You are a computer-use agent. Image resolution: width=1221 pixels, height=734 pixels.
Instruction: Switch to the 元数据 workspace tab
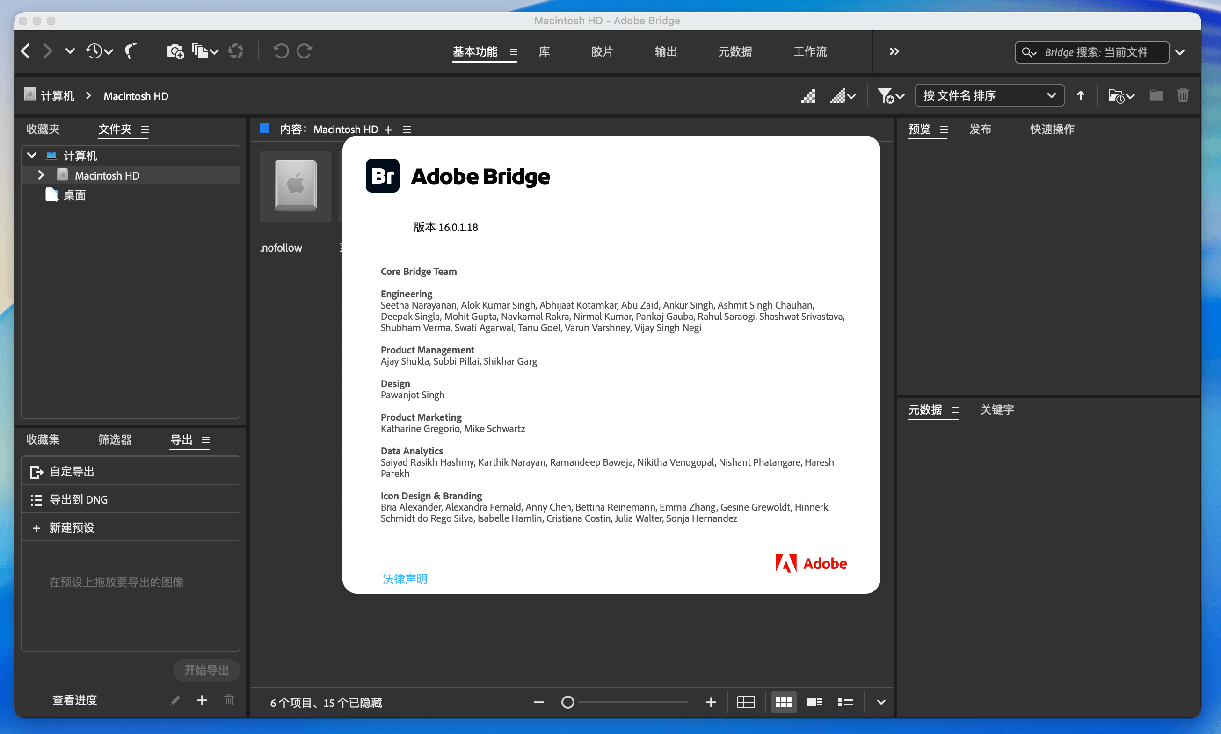tap(735, 51)
